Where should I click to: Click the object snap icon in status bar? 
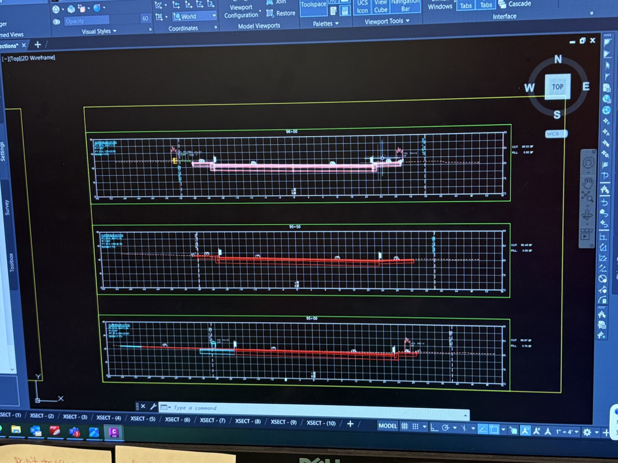click(494, 429)
